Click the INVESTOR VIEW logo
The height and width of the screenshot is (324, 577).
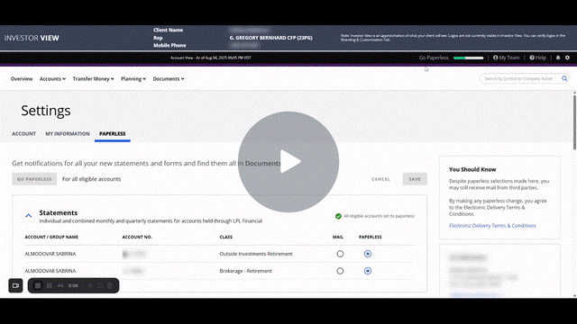click(32, 38)
